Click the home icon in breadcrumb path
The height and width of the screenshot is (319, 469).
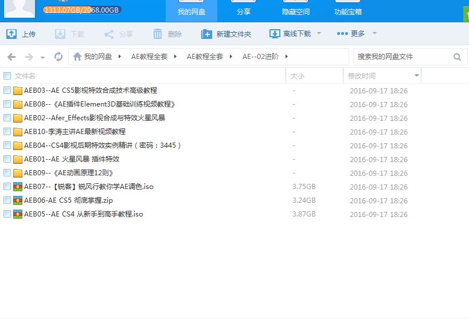77,57
